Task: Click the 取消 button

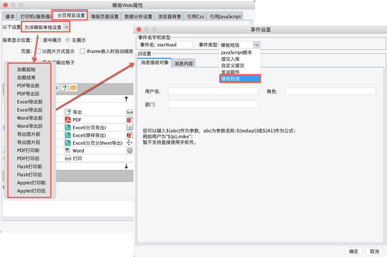Action: pyautogui.click(x=374, y=251)
